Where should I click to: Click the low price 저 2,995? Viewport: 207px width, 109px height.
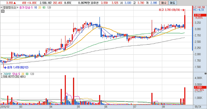[x=152, y=3]
